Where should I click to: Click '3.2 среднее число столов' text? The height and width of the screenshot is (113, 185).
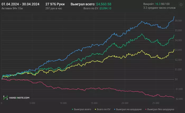point(159,8)
